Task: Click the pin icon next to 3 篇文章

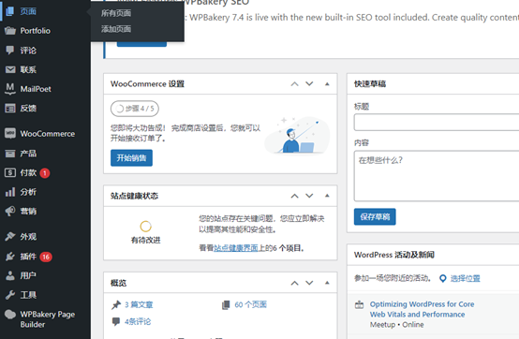Action: [116, 304]
